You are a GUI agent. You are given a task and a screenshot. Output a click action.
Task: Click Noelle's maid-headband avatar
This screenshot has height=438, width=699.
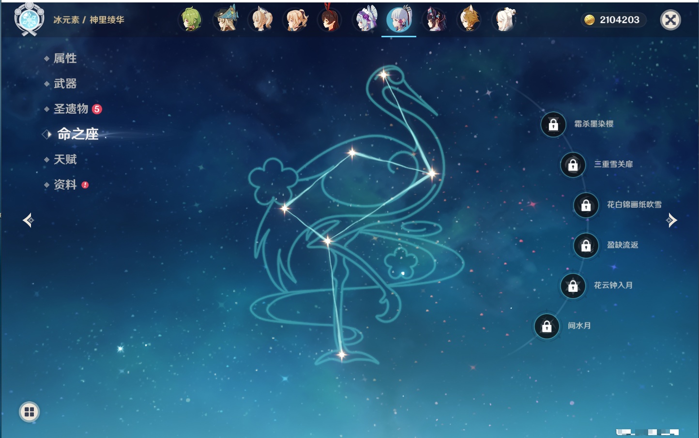365,20
